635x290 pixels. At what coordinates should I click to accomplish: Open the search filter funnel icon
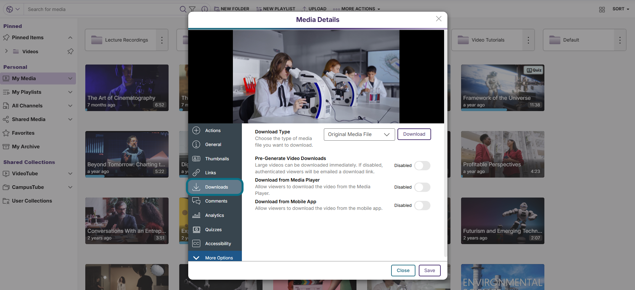(192, 9)
